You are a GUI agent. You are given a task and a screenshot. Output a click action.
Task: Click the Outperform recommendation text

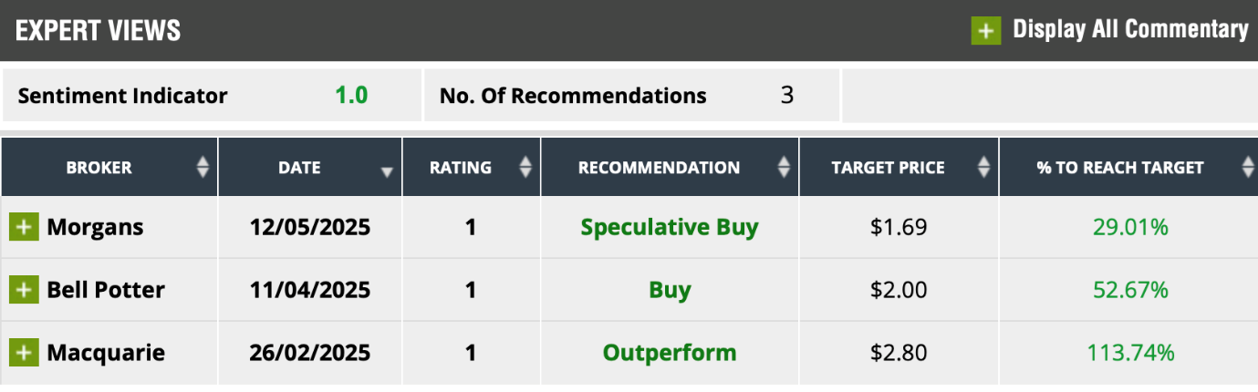coord(670,352)
